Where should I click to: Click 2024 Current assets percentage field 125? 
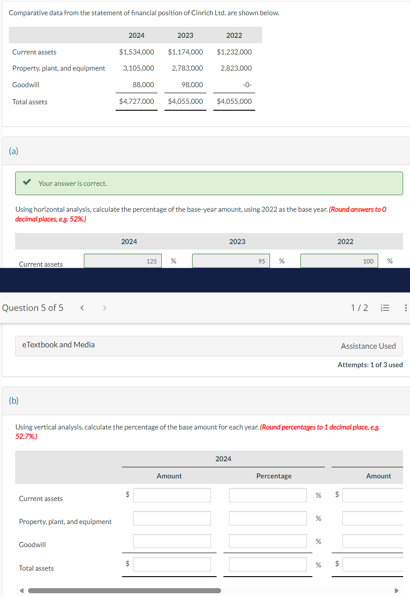[x=123, y=261]
